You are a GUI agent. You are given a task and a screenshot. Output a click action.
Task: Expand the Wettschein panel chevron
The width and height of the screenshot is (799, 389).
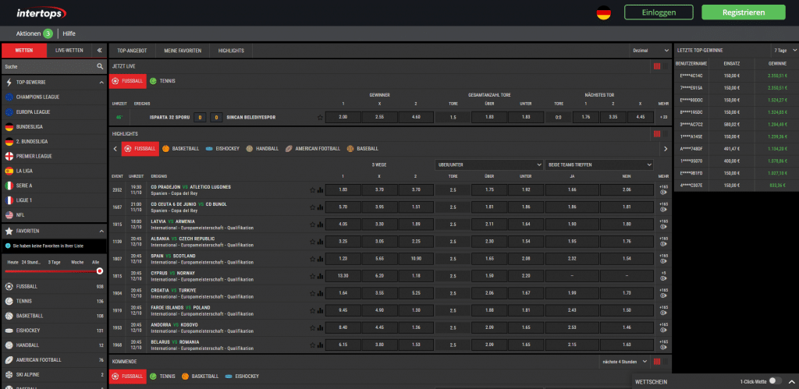(791, 381)
